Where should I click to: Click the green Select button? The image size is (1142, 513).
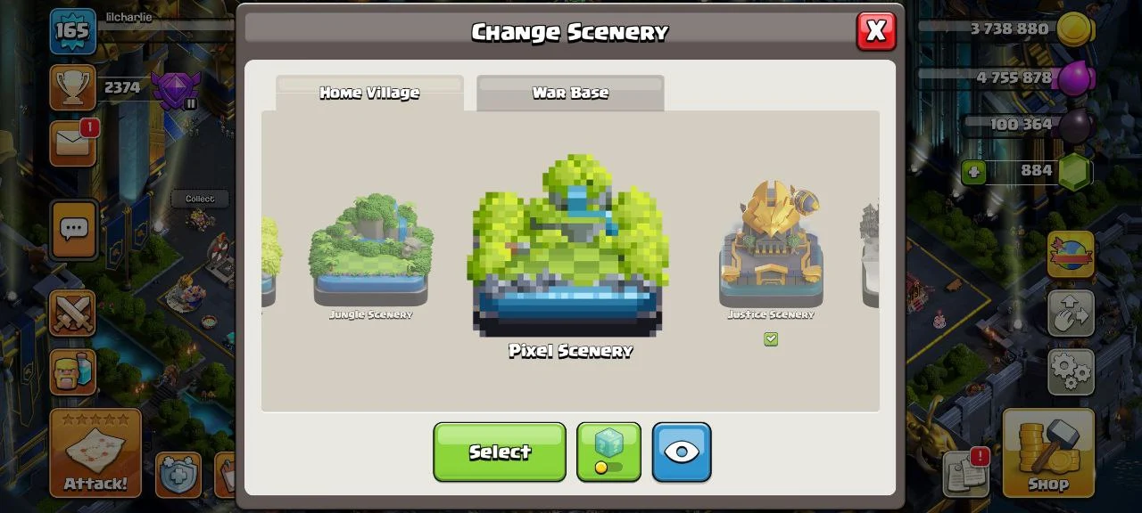tap(500, 452)
